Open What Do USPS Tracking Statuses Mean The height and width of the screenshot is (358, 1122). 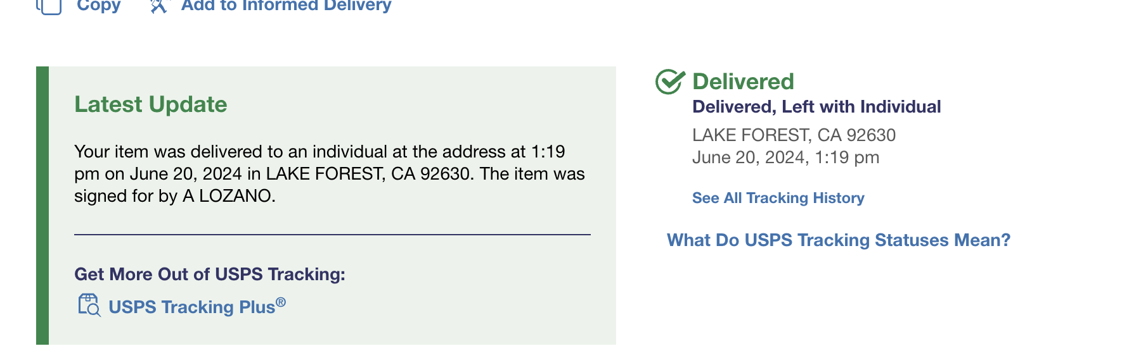pos(838,240)
